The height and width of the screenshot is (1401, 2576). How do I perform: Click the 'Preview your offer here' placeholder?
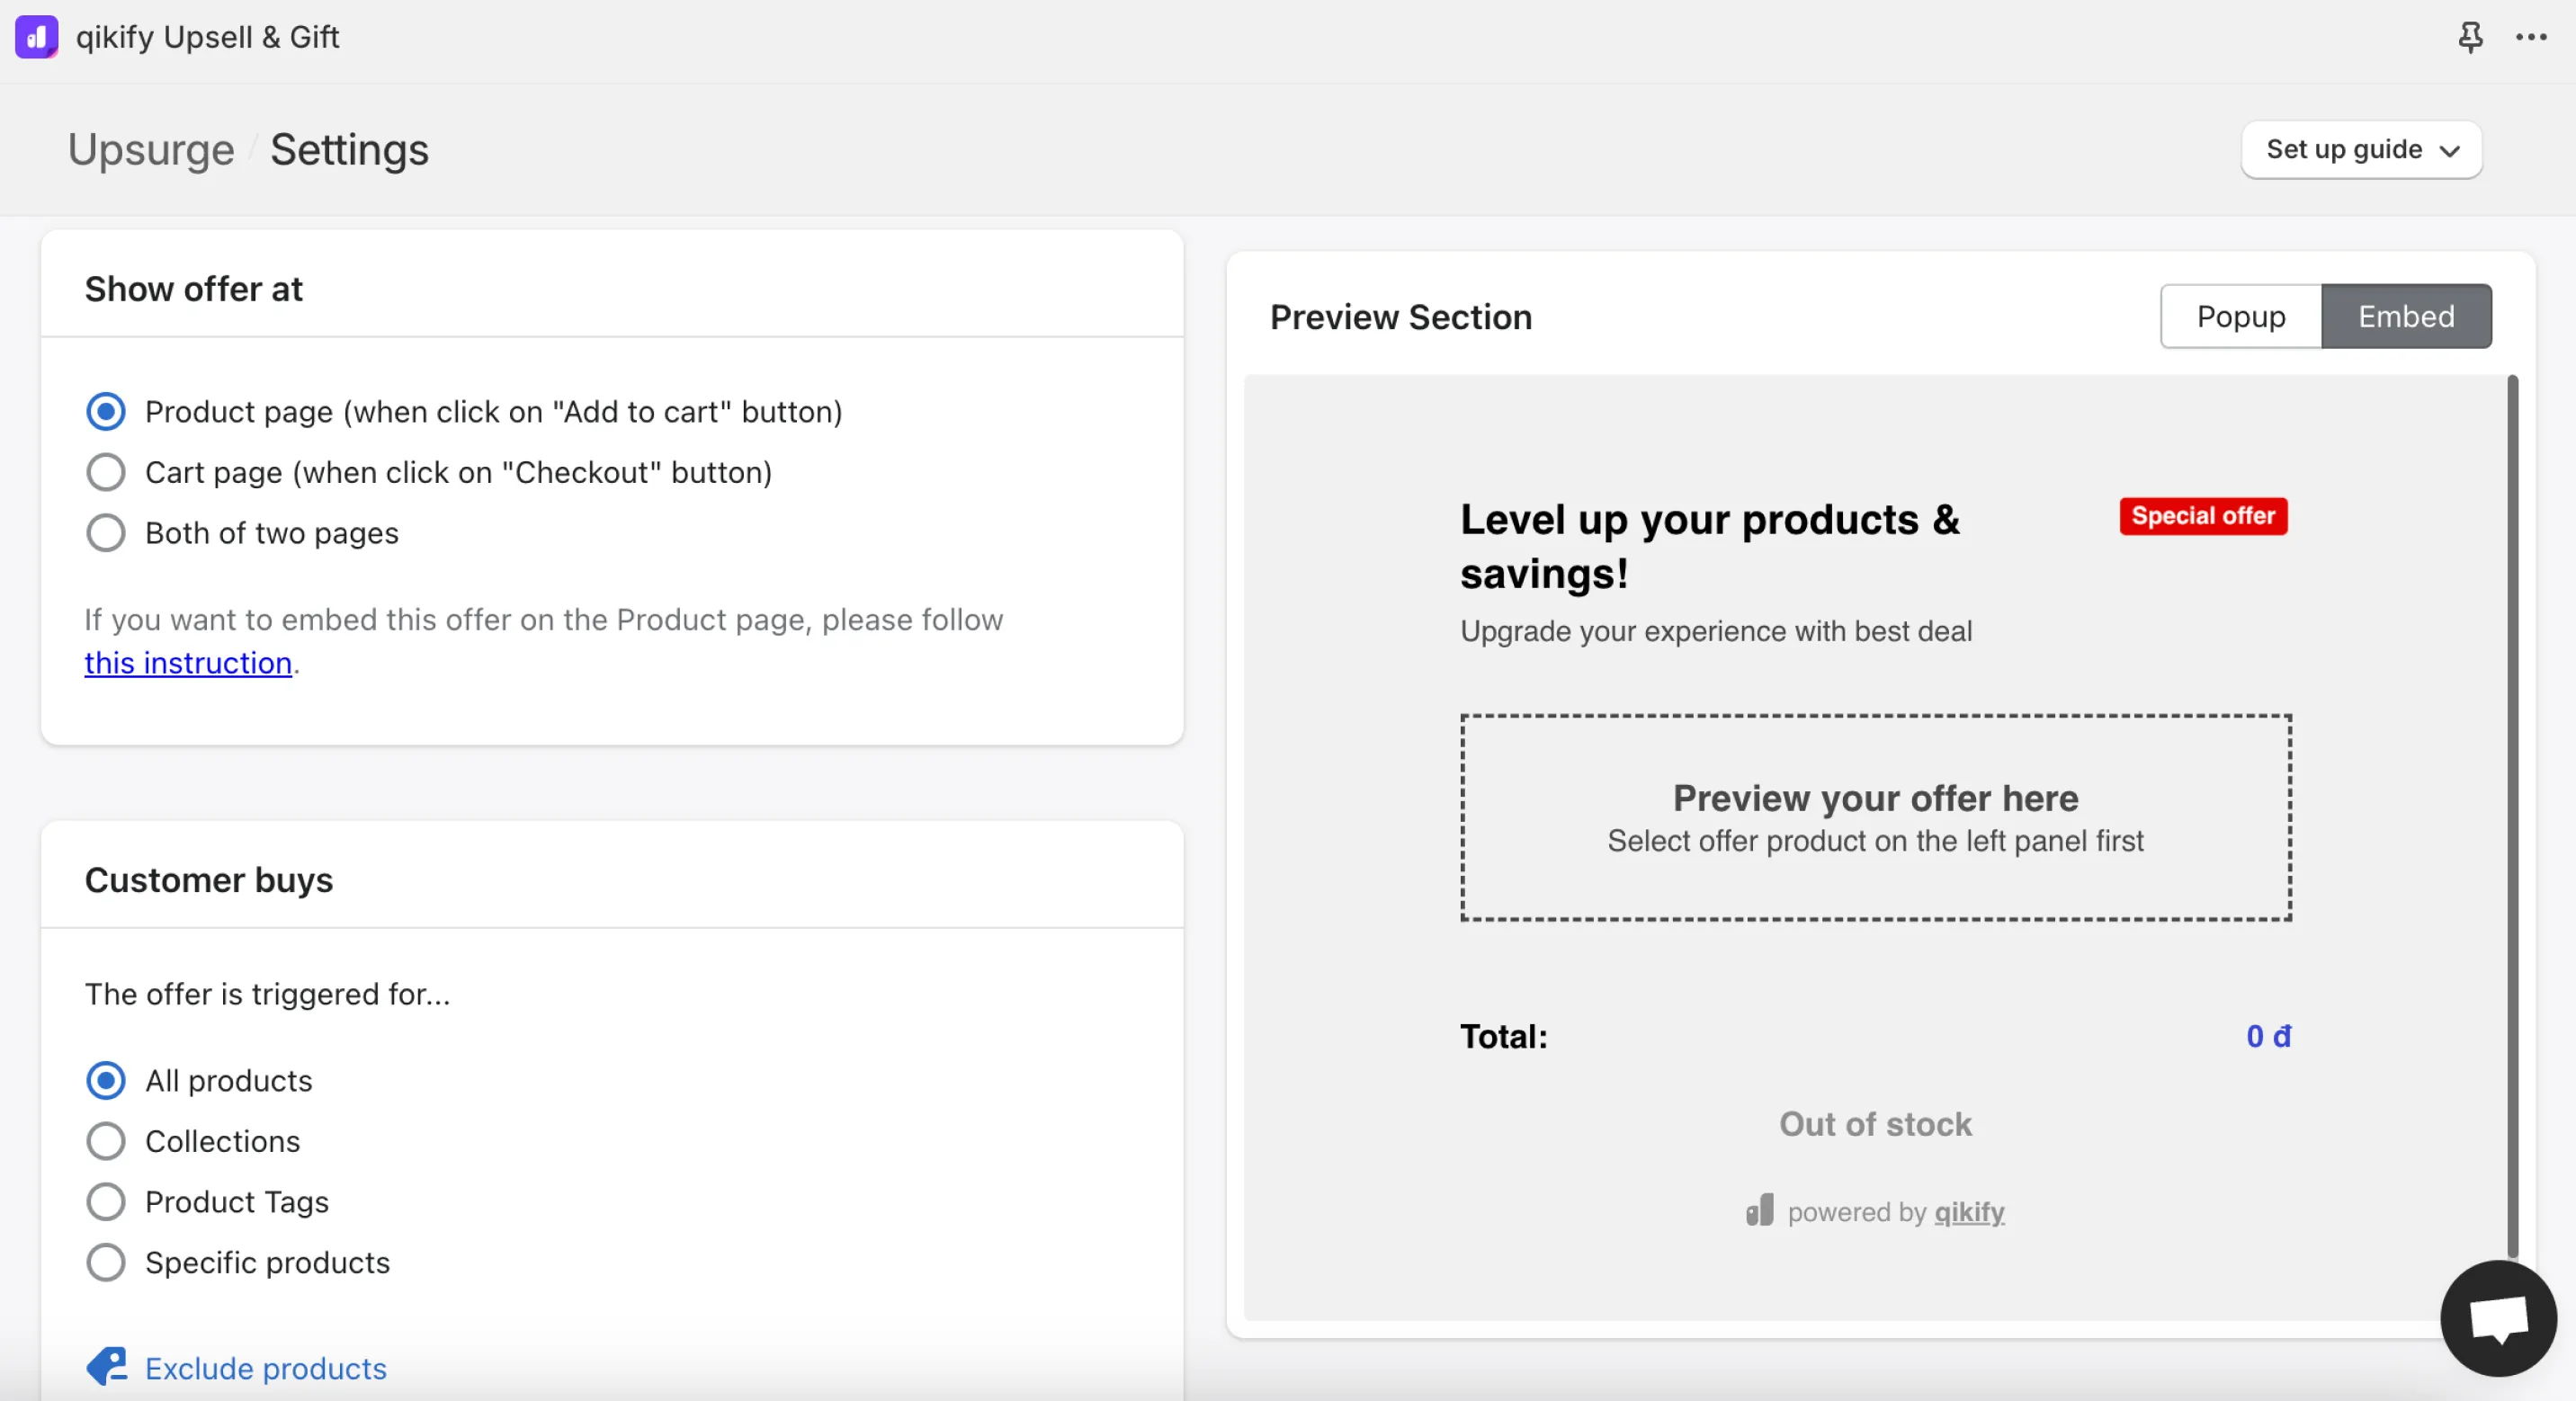point(1876,817)
